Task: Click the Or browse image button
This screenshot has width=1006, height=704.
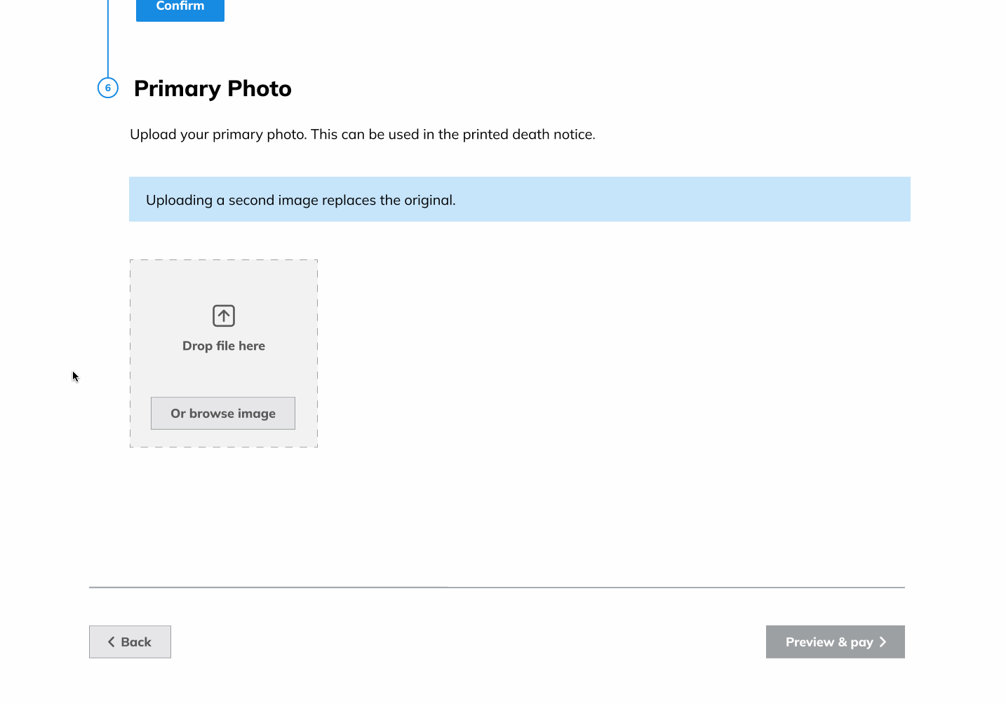Action: click(223, 413)
